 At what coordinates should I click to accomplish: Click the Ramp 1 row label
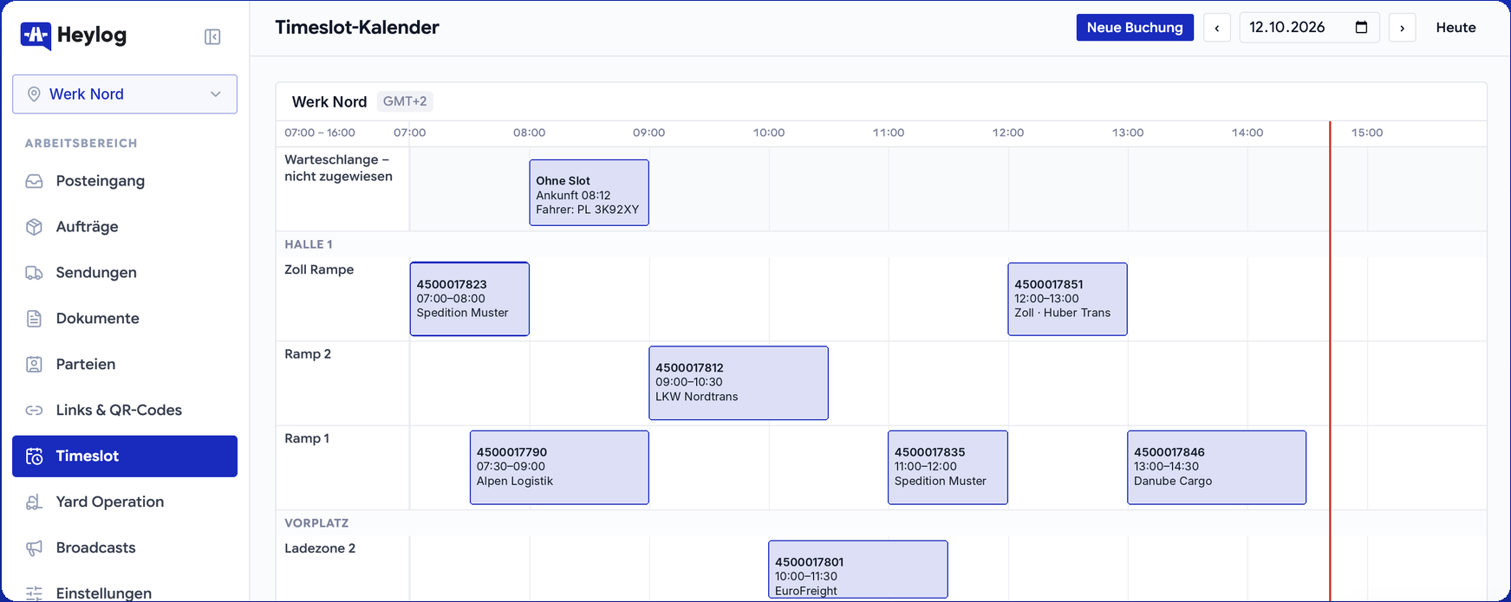point(307,438)
